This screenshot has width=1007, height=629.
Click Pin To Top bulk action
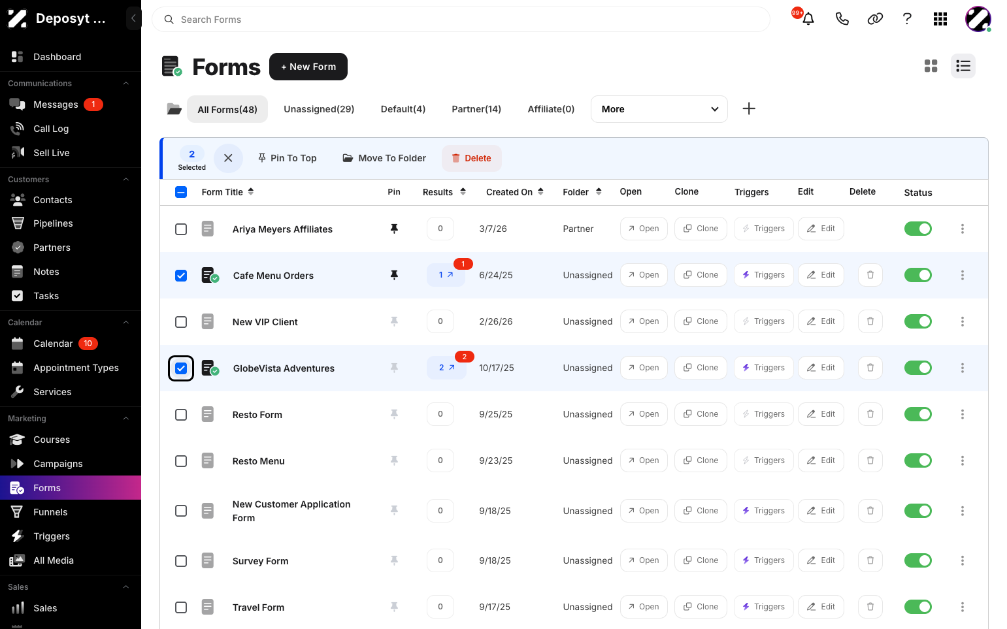(x=287, y=158)
